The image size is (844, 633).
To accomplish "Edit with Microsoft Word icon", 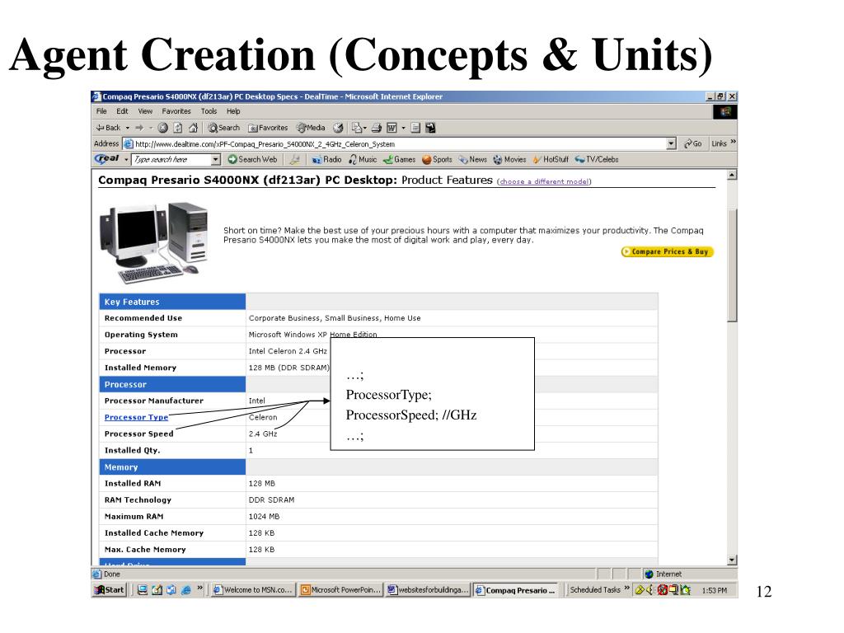I will pos(392,128).
